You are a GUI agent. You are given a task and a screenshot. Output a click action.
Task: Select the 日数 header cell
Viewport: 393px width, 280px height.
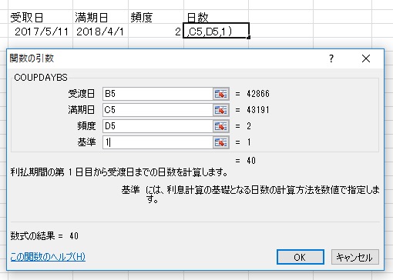click(x=216, y=17)
